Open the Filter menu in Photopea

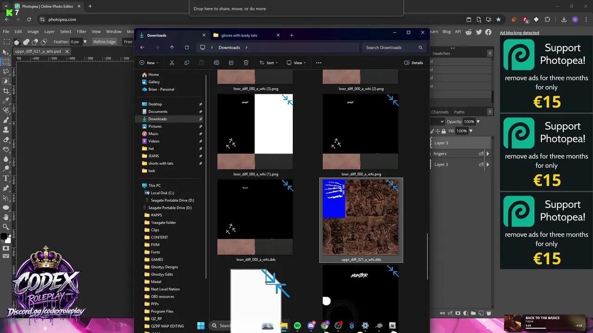[x=82, y=31]
